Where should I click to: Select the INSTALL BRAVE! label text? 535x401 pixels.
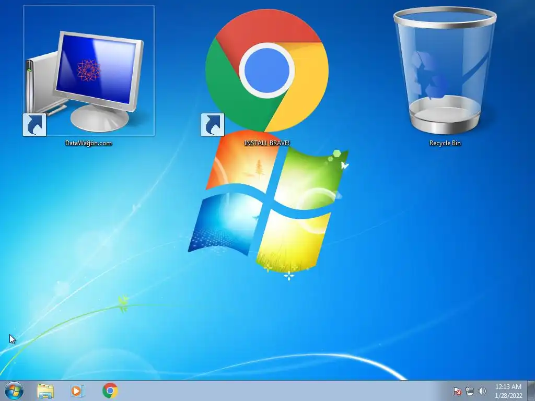(267, 143)
